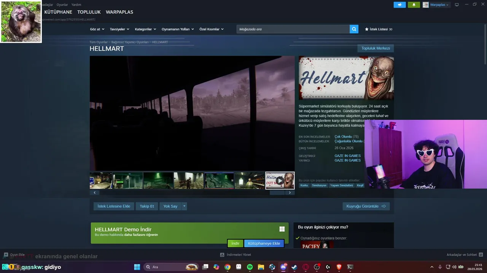Expand Kategoriler dropdown
Screen dimensions: 487x273
click(x=145, y=29)
